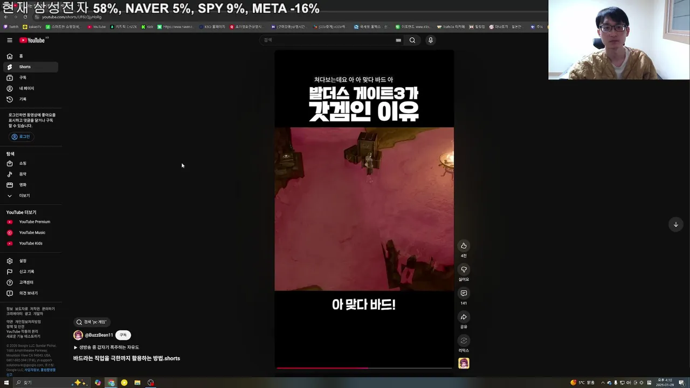This screenshot has height=388, width=690.
Task: Open Settings (설정) in sidebar
Action: tap(31, 261)
